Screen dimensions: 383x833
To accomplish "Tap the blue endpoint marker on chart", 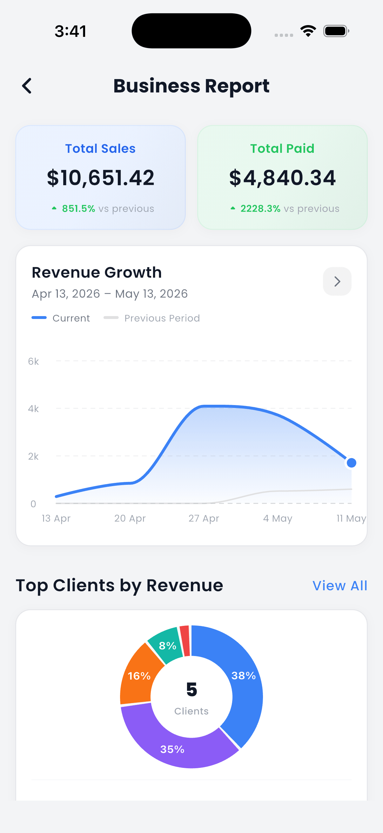I will coord(351,463).
